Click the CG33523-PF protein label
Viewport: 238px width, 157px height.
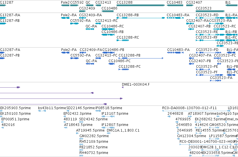click(x=207, y=72)
